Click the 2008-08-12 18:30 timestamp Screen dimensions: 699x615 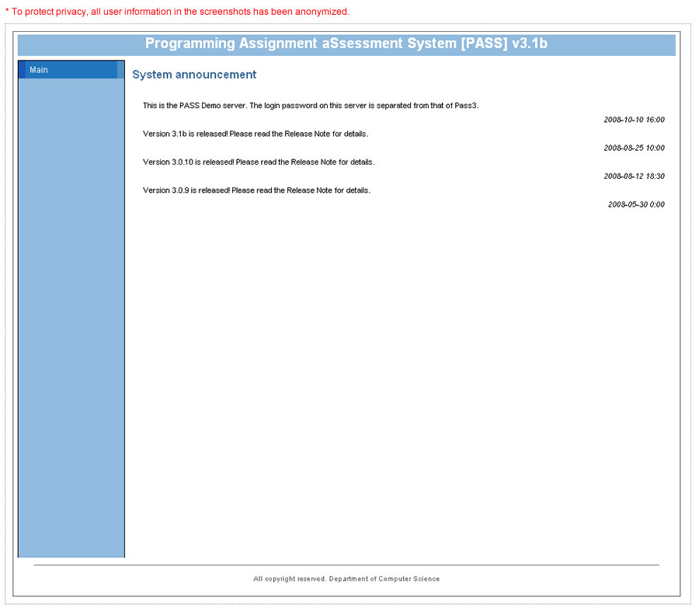[634, 176]
